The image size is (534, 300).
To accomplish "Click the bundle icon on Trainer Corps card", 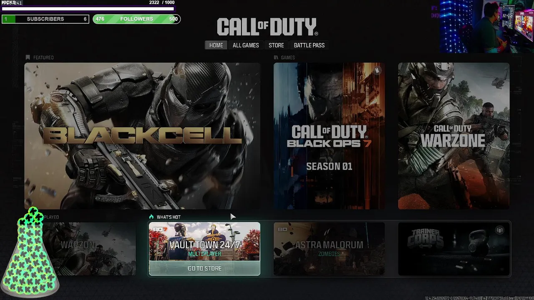I will coord(500,230).
